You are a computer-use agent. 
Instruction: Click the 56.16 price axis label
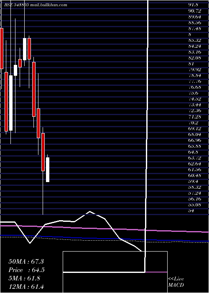tap(194, 199)
